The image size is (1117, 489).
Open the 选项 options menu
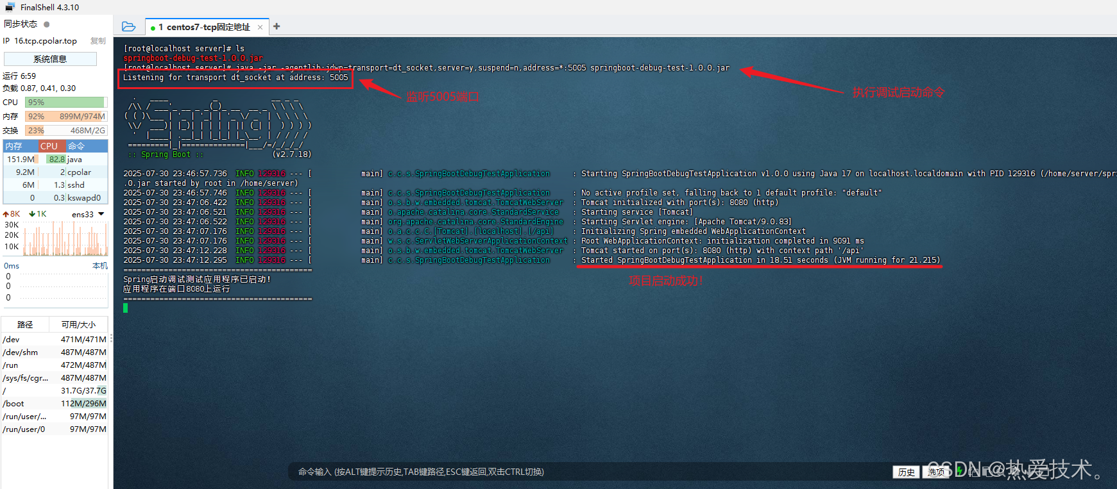click(936, 472)
